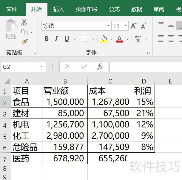Click cell containing 机电
Image resolution: width=182 pixels, height=180 pixels.
[x=27, y=124]
